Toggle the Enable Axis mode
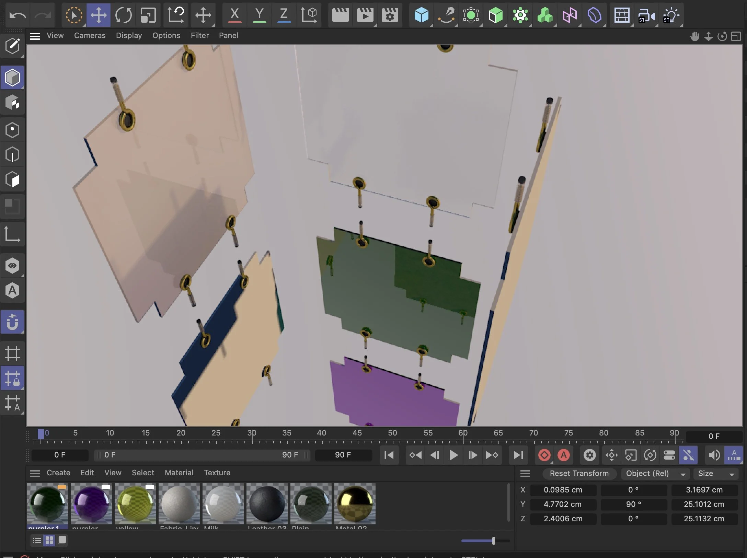 pos(12,234)
